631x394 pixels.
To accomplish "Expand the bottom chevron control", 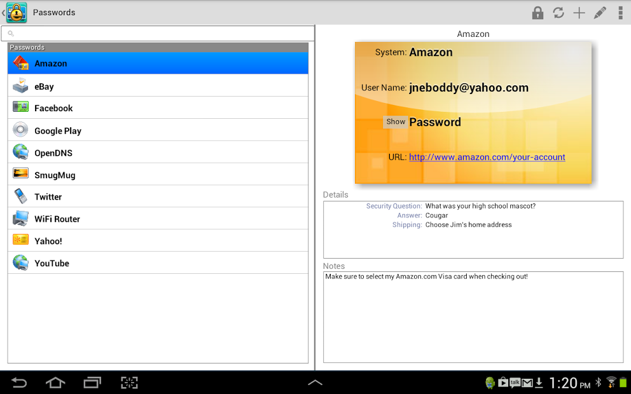I will (315, 383).
